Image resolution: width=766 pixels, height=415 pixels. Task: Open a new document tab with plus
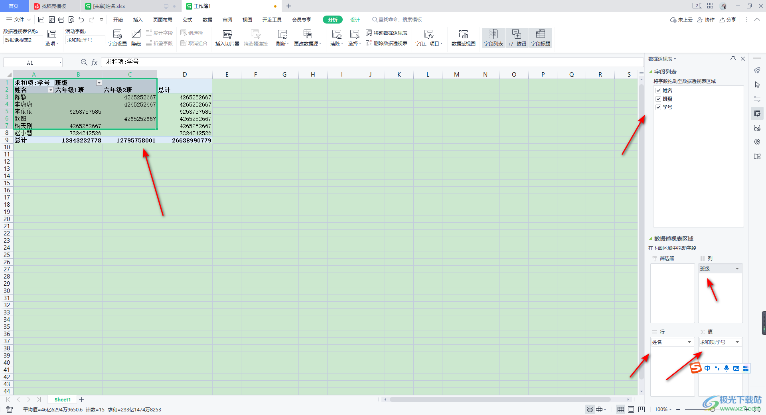point(289,6)
